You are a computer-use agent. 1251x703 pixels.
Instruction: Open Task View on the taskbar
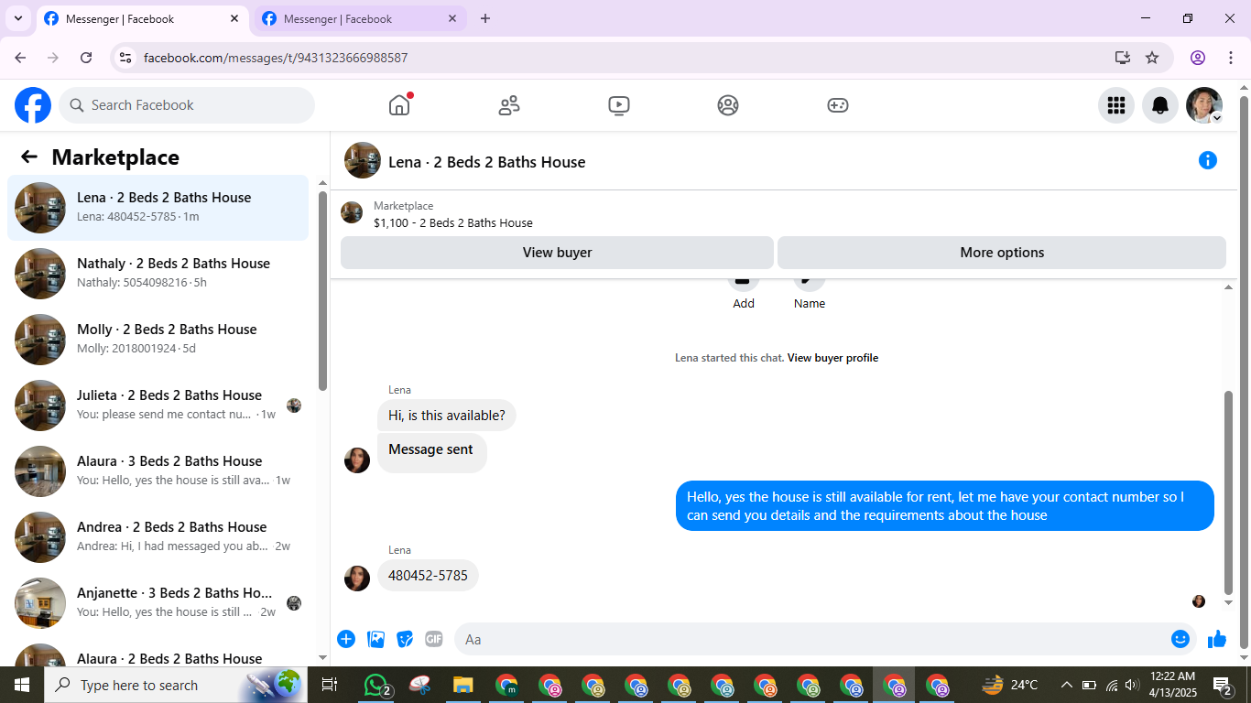(x=330, y=685)
